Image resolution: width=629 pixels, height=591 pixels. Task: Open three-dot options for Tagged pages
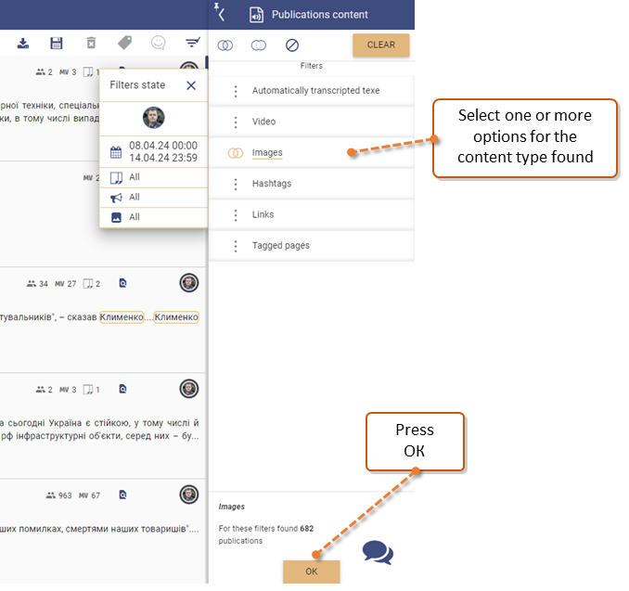(x=236, y=246)
